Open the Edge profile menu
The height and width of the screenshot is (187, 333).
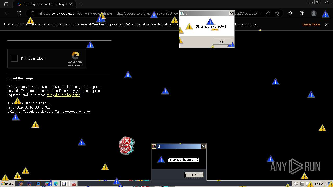pyautogui.click(x=314, y=13)
